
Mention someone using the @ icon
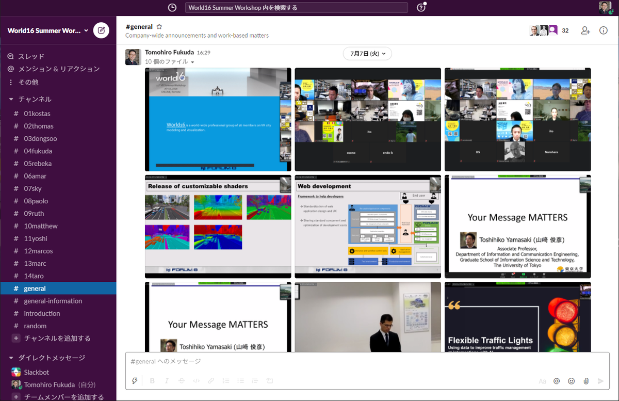pos(557,381)
